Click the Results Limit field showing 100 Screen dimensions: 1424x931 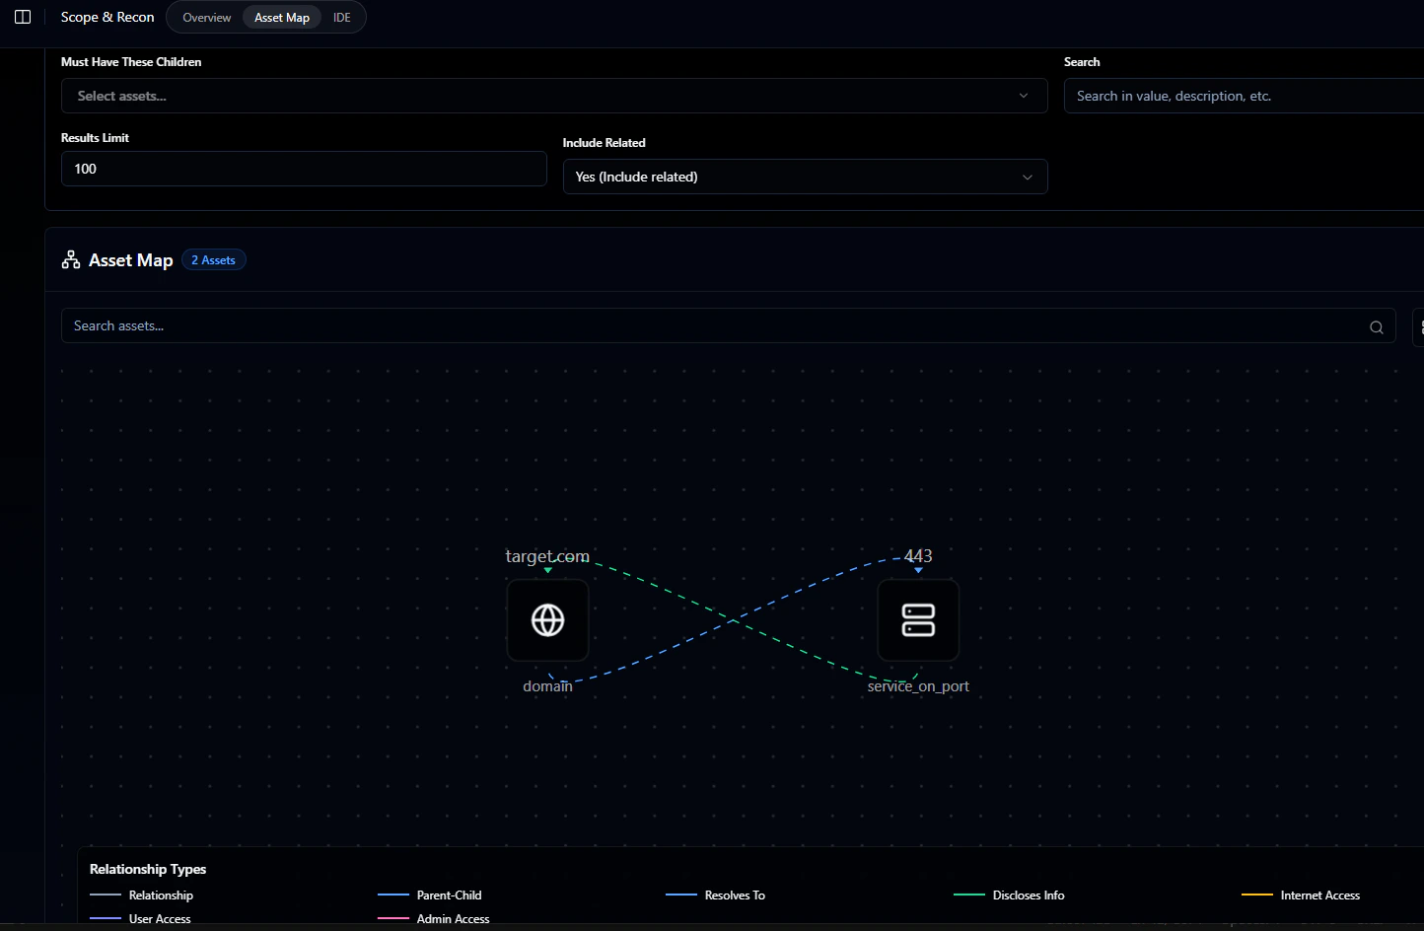point(304,169)
